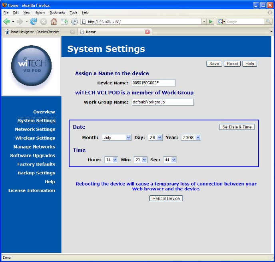Image resolution: width=275 pixels, height=262 pixels.
Task: Open the forward history dropdown arrow
Action: [27, 22]
